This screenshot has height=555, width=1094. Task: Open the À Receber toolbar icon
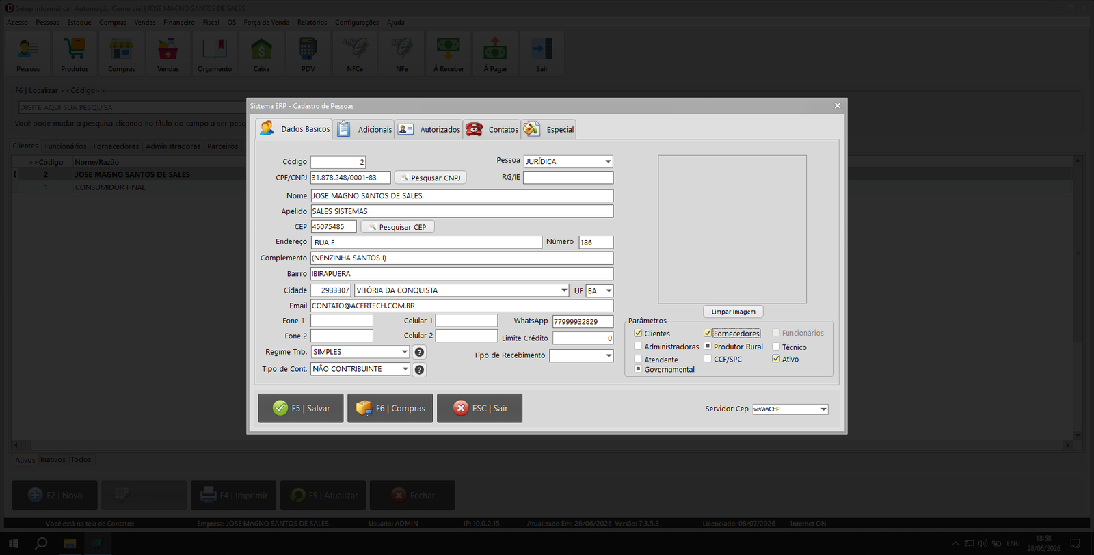point(449,53)
